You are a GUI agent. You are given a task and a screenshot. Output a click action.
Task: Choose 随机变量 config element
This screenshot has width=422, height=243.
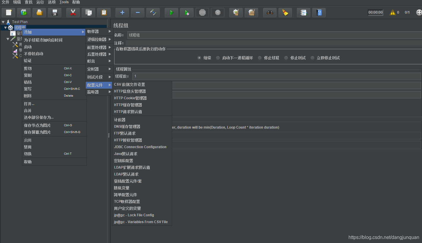[142, 188]
